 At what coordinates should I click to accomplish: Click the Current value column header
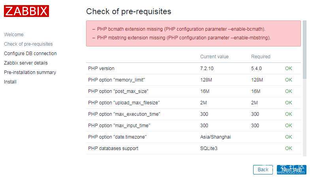[214, 57]
